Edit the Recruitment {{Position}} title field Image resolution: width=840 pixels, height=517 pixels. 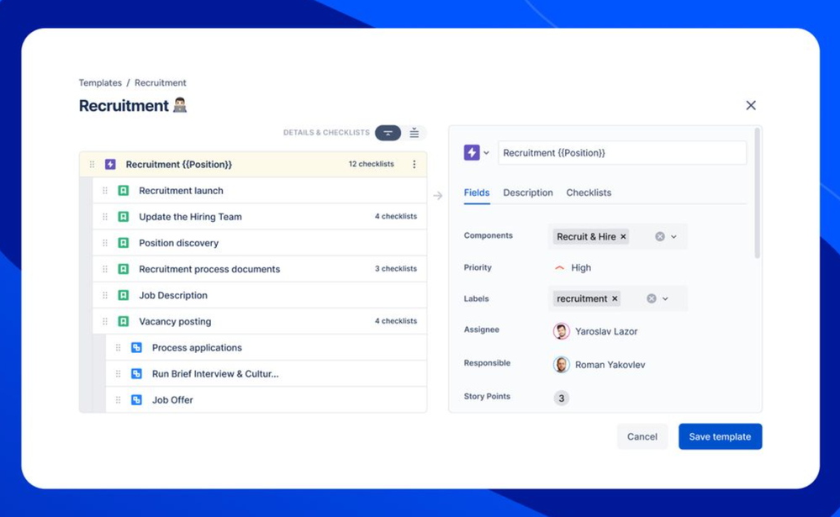622,153
